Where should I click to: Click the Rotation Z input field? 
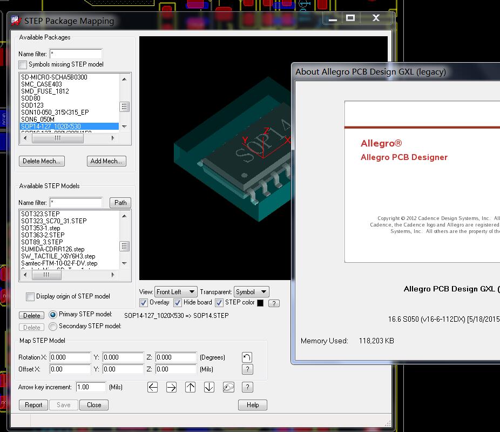click(176, 357)
